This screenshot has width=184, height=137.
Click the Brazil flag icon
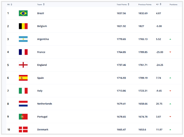pos(23,13)
